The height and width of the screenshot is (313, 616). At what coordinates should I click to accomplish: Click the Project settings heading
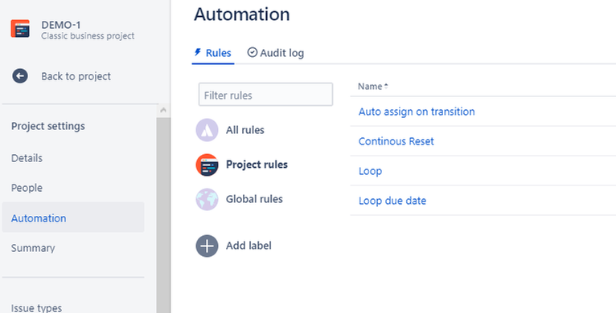click(48, 126)
